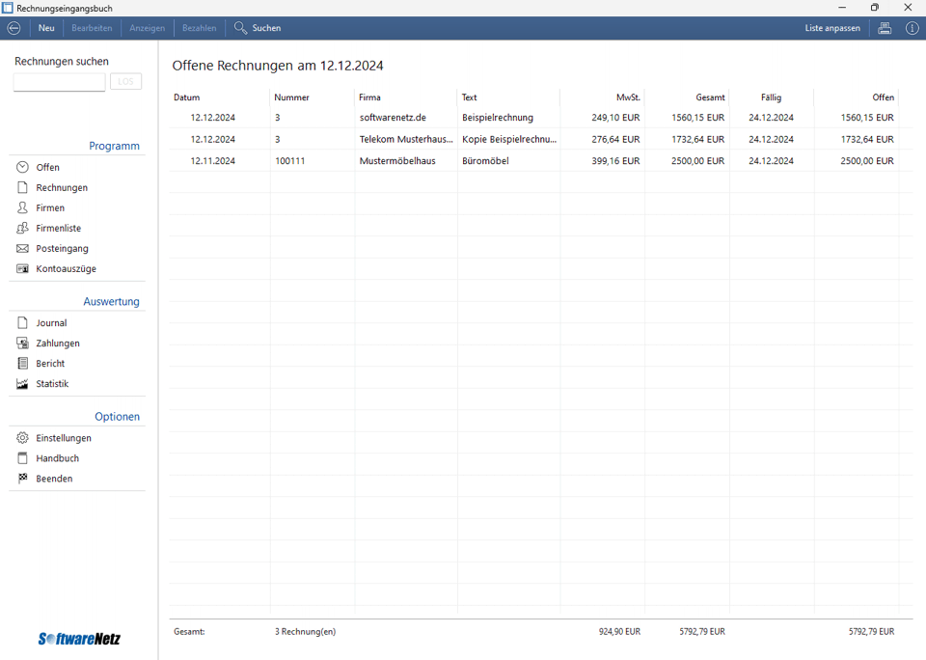Open the Zahlungen icon in sidebar

(22, 344)
